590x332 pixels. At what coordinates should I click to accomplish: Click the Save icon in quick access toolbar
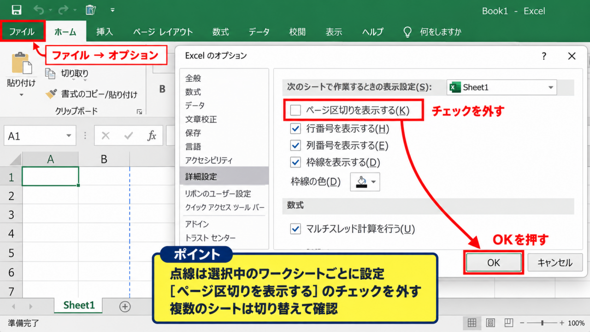(x=16, y=10)
